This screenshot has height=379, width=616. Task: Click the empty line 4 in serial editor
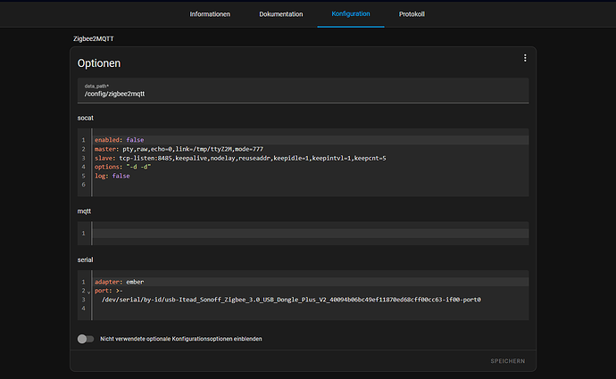pyautogui.click(x=311, y=309)
